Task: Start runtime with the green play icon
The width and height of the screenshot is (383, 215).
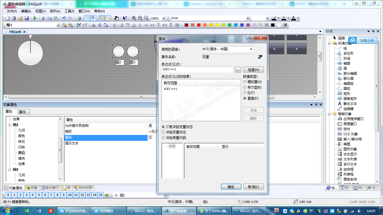Action: (x=35, y=18)
